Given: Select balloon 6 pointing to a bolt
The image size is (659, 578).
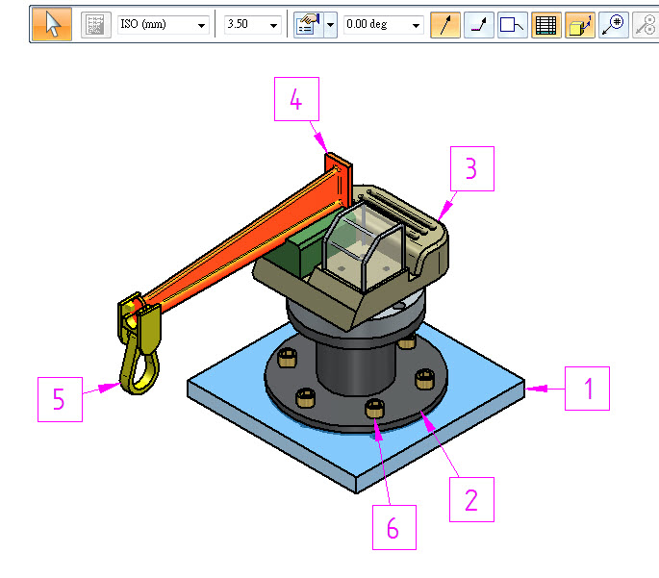Looking at the screenshot, I should click(394, 528).
